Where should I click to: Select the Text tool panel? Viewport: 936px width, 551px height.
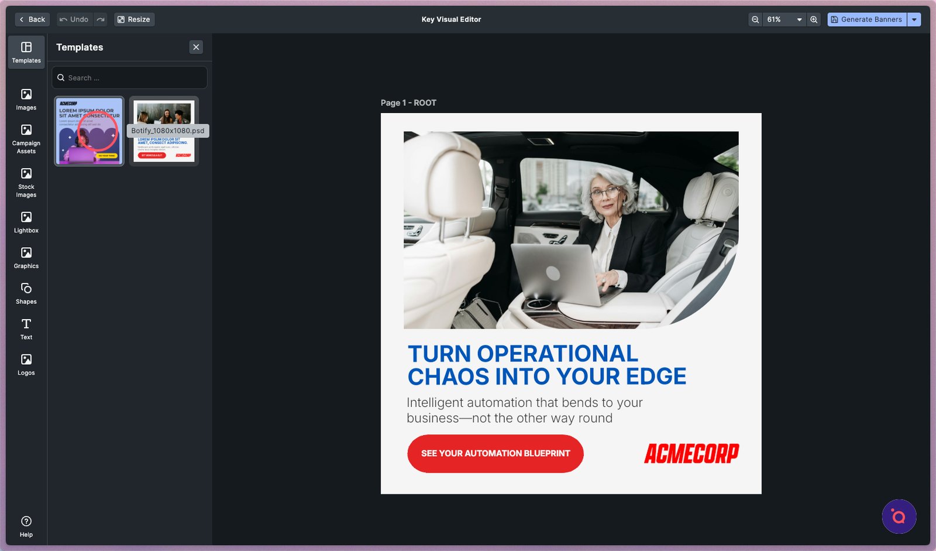point(26,329)
